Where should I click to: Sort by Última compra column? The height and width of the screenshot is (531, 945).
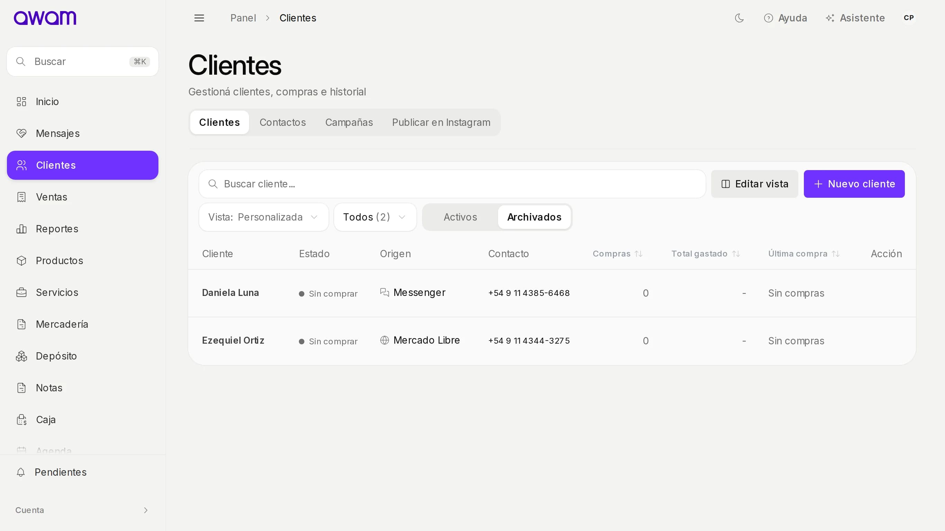pyautogui.click(x=804, y=254)
